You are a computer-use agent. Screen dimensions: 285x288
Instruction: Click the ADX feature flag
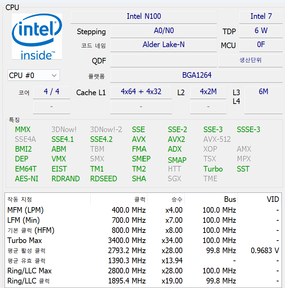coord(175,149)
